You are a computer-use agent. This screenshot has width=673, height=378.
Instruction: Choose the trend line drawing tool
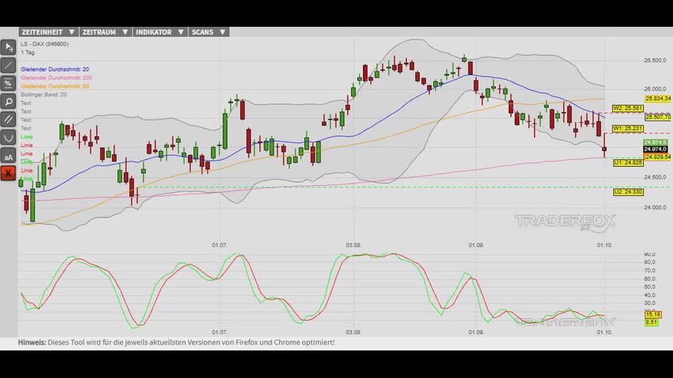[8, 65]
